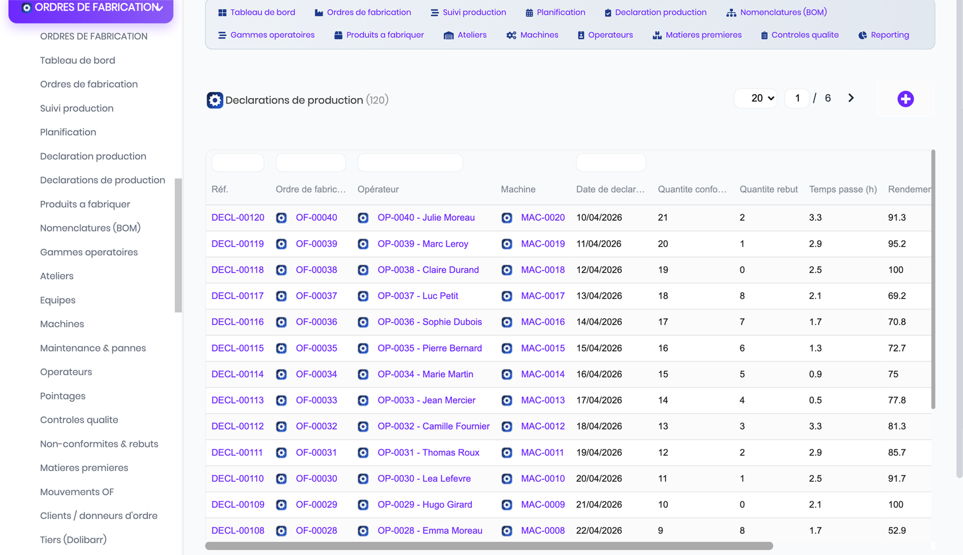The image size is (963, 555).
Task: Click the icon next to OF-00035
Action: (x=281, y=348)
